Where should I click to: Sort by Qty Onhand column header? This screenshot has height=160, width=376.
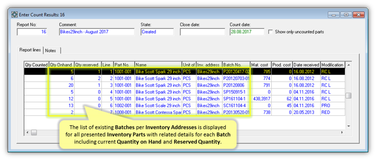(61, 65)
